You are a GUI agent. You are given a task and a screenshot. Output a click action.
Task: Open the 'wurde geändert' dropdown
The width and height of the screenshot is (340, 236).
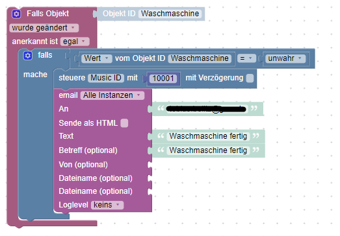click(44, 28)
